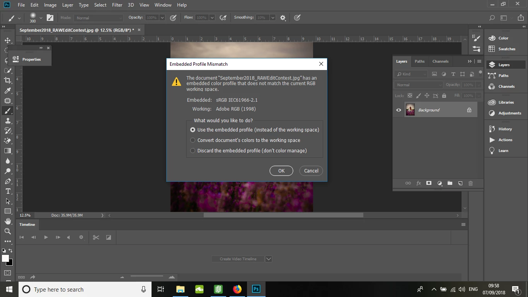
Task: Click the horizontal canvas scrollbar
Action: coord(283,215)
